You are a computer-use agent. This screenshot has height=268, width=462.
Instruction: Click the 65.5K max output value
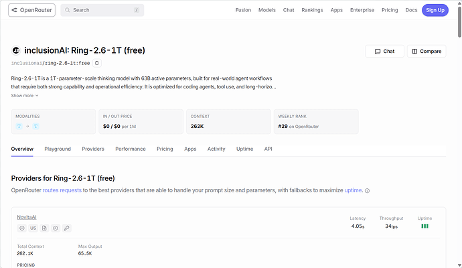click(85, 253)
